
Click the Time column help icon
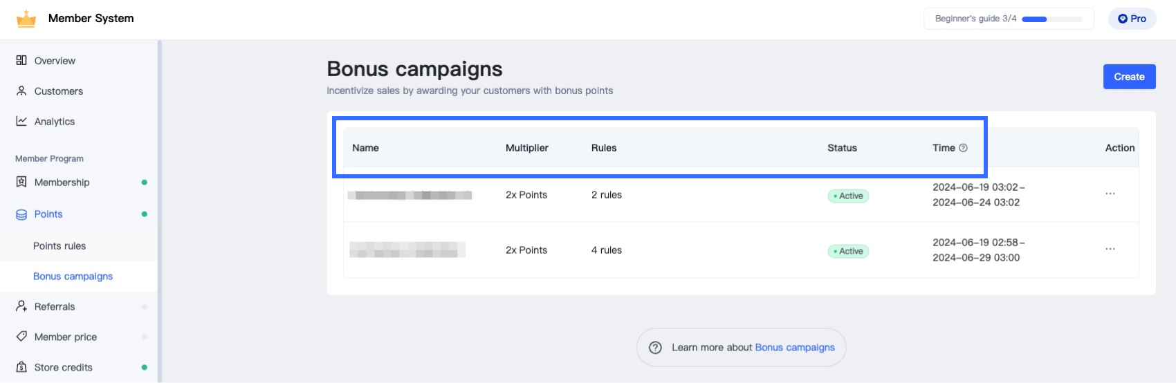(x=963, y=148)
